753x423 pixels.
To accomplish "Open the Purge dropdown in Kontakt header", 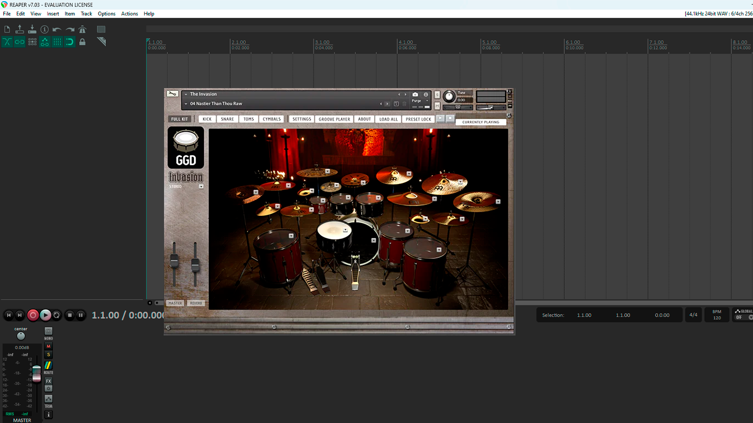I will 420,101.
